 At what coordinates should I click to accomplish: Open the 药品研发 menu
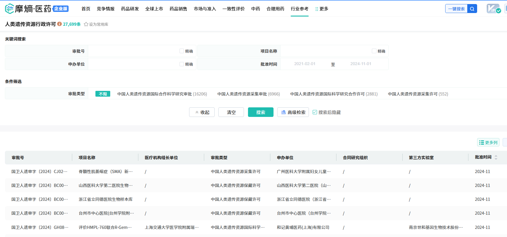130,9
